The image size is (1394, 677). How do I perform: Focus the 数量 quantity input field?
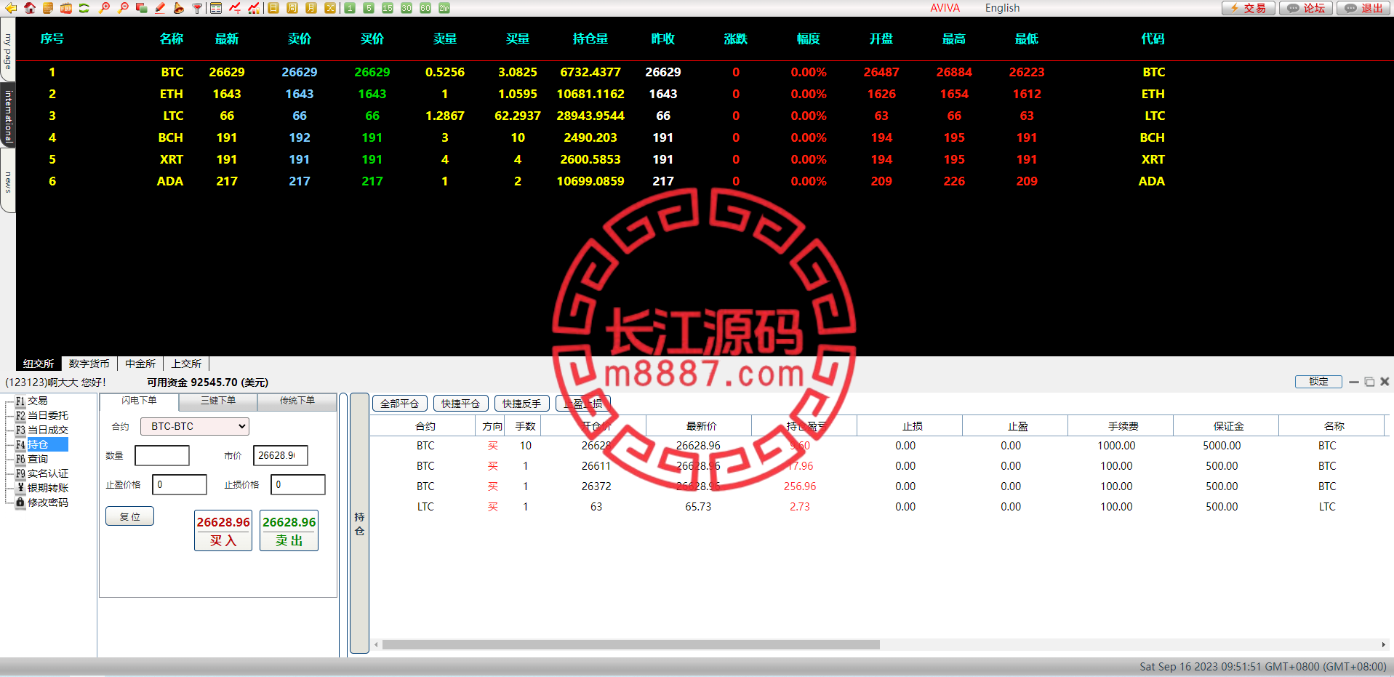click(x=162, y=455)
